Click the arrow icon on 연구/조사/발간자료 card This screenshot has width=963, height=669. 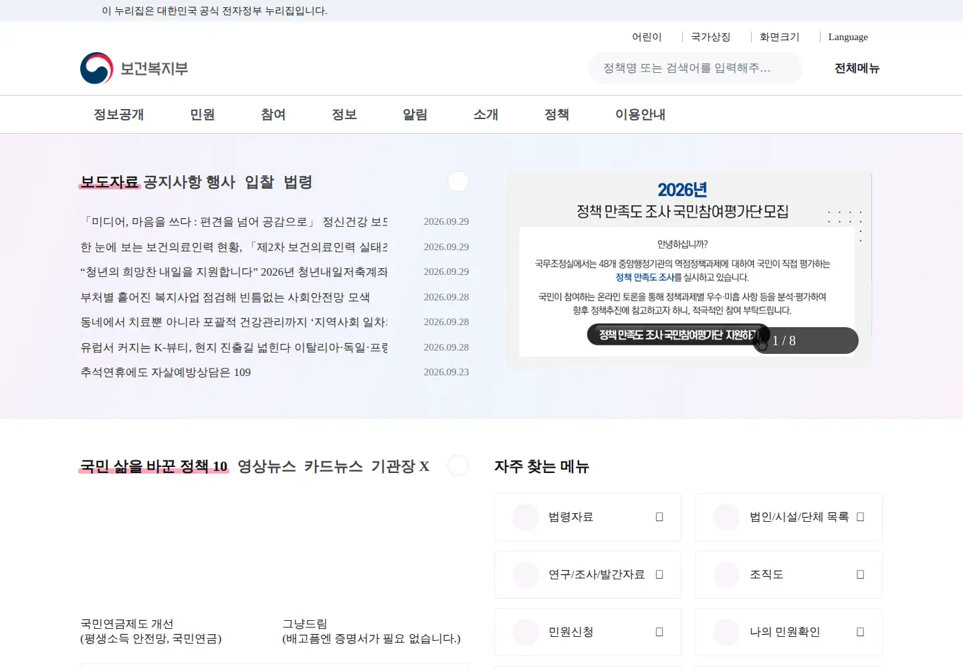click(x=659, y=575)
